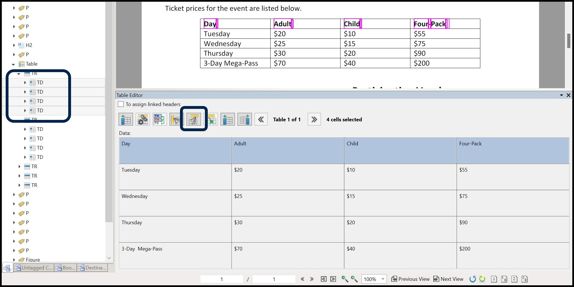This screenshot has width=574, height=287.
Task: Rotate page clockwise with green arrow
Action: pos(482,279)
